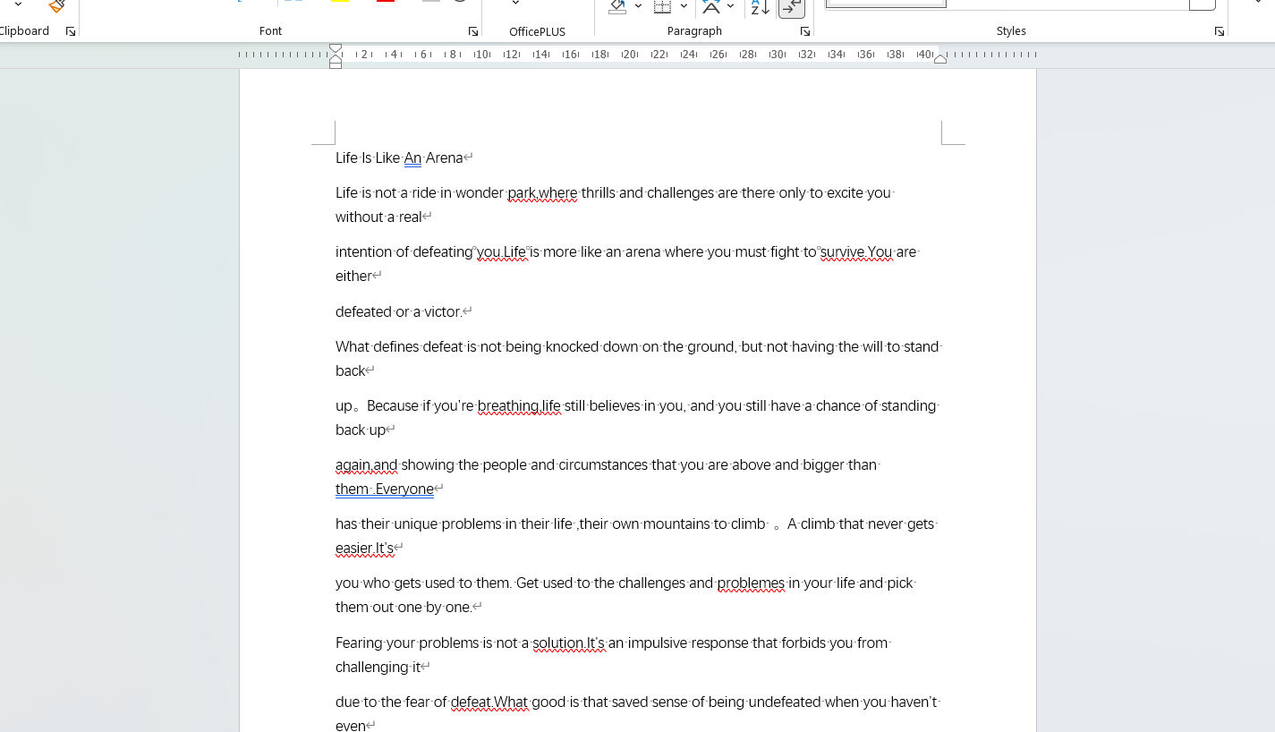
Task: Click the flagged text "solution.It's"
Action: (x=569, y=643)
